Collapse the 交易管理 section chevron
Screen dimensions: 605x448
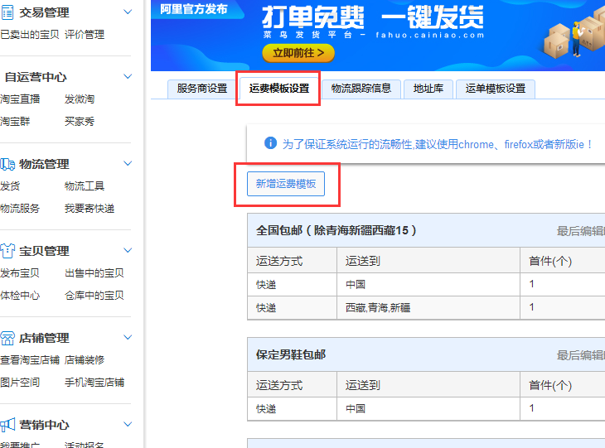pyautogui.click(x=128, y=12)
